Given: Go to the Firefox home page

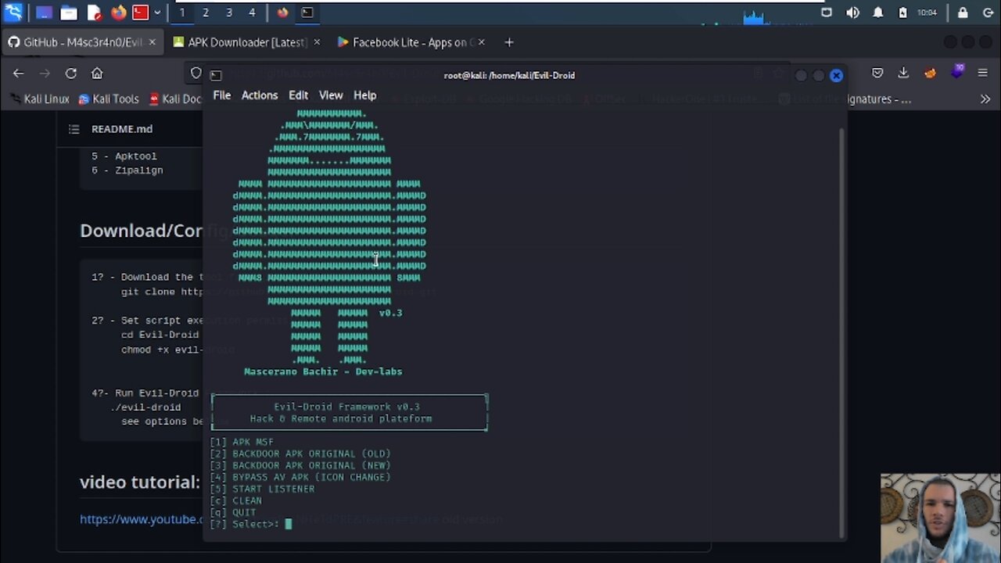Looking at the screenshot, I should [97, 73].
